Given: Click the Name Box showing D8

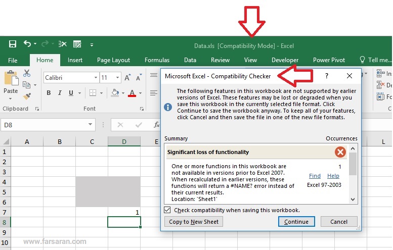Looking at the screenshot, I should click(44, 125).
